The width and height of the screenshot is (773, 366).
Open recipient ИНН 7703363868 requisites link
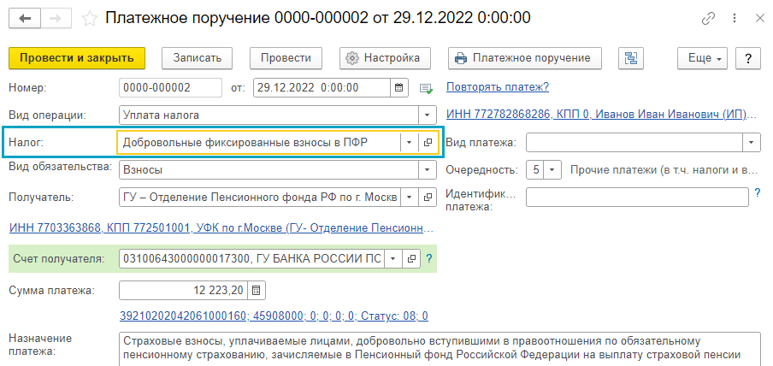[x=221, y=228]
